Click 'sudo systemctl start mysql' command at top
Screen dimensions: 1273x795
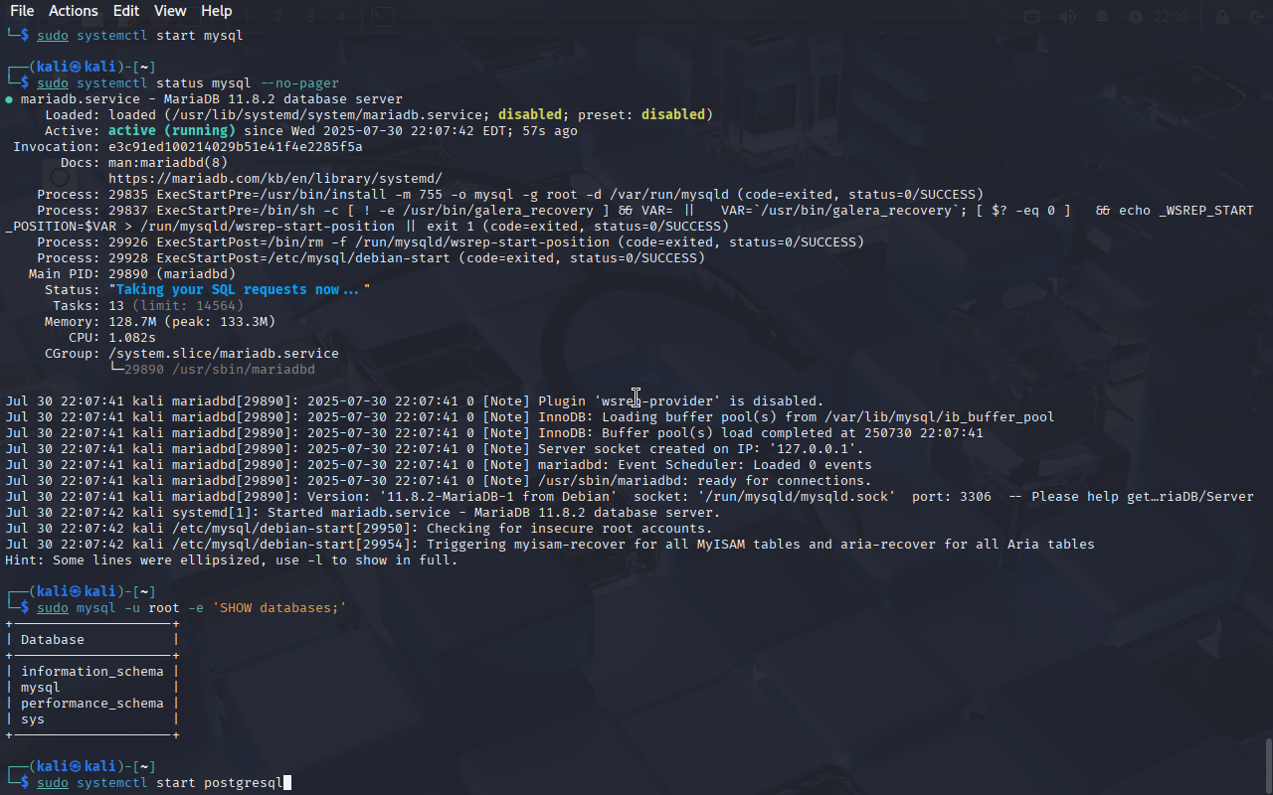click(x=140, y=35)
